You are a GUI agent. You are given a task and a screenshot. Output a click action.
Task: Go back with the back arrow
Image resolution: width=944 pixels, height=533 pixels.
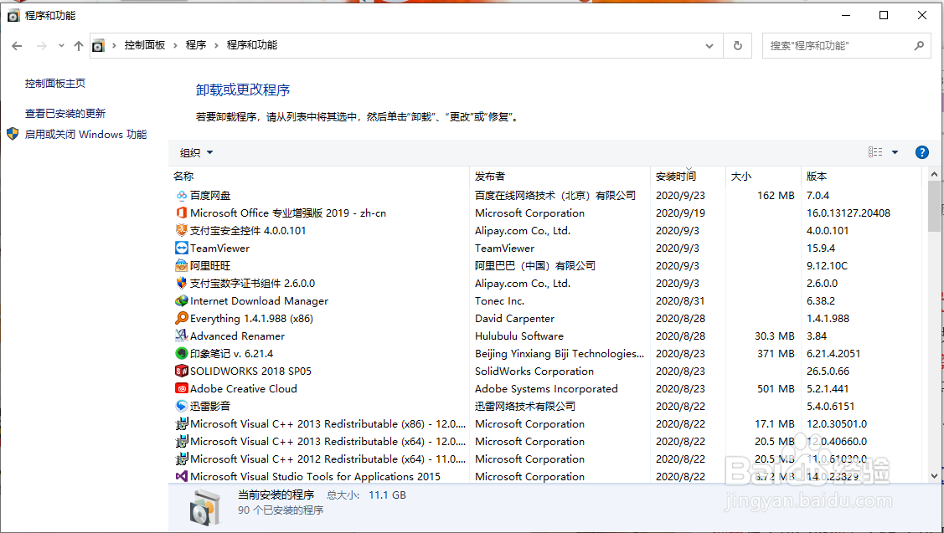click(17, 46)
